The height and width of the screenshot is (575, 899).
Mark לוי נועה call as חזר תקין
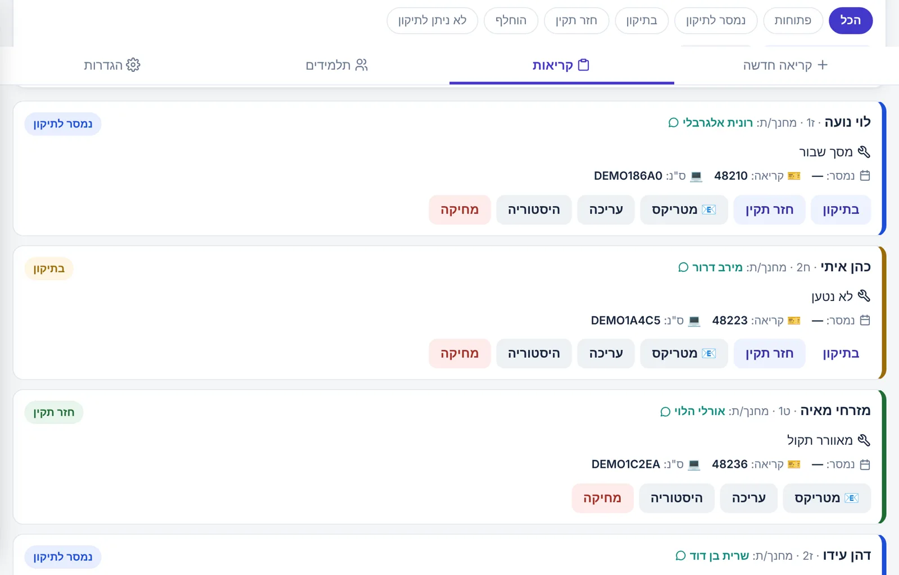(769, 209)
